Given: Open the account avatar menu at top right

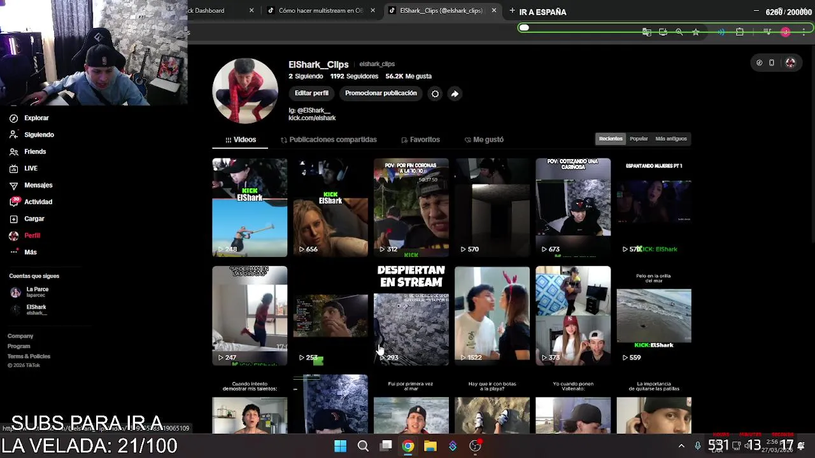Looking at the screenshot, I should (x=791, y=63).
